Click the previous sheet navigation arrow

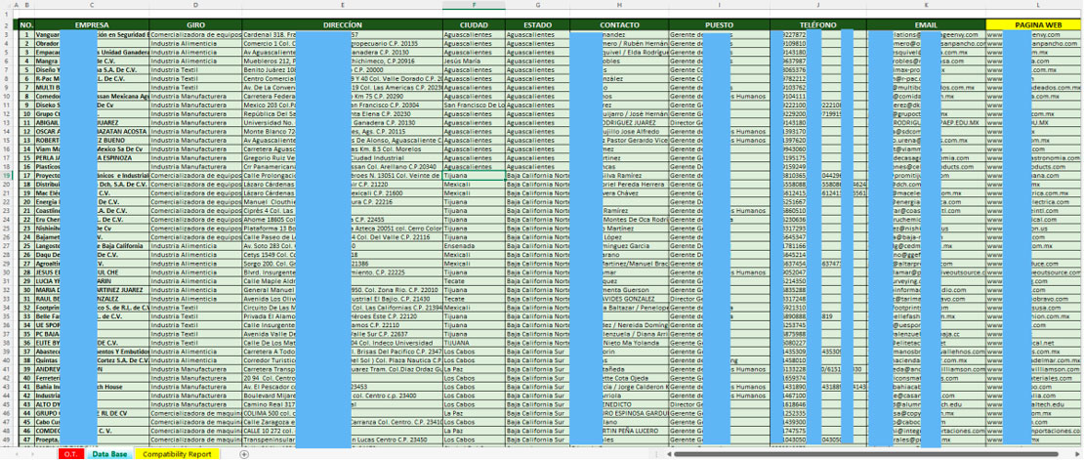[17, 454]
